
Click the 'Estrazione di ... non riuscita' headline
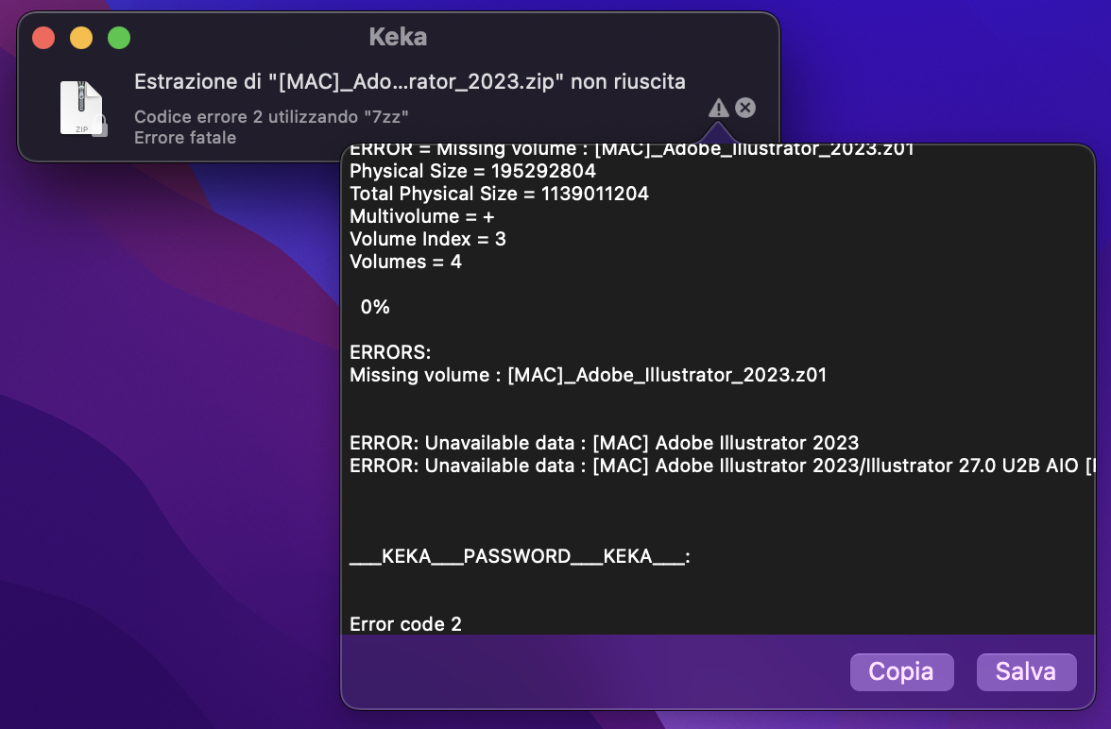click(410, 82)
